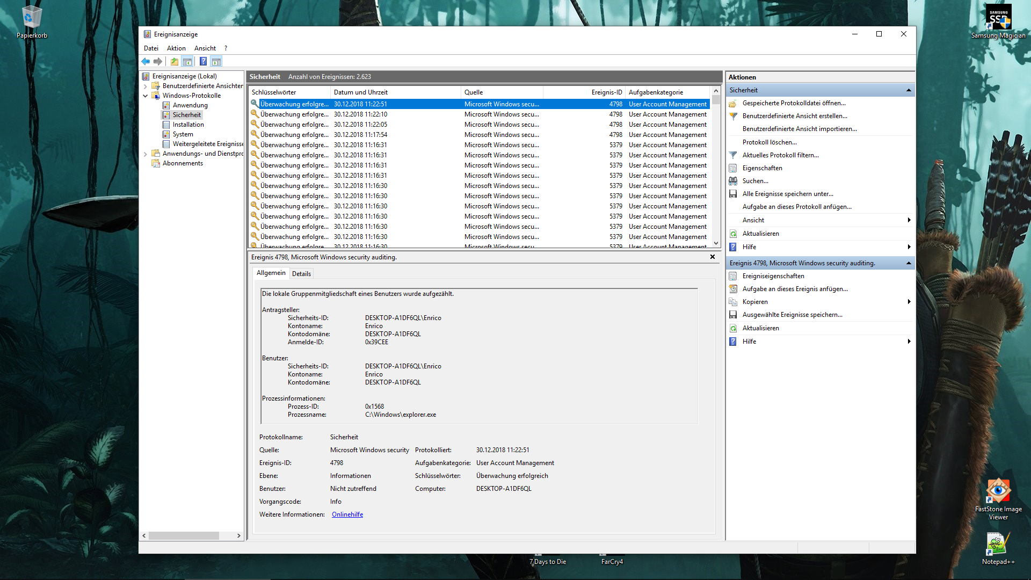Expand Anwendungs- und Dienstprotokolle node
Viewport: 1031px width, 580px height.
coord(146,154)
